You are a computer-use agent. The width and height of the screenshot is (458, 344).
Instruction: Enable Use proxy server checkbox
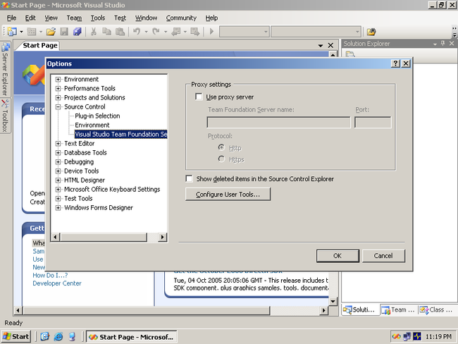tap(199, 97)
